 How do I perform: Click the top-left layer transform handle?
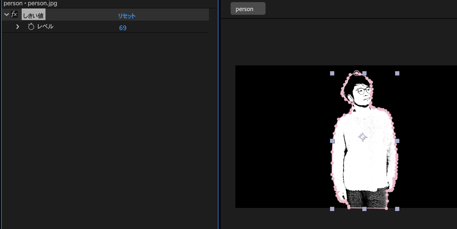point(332,73)
